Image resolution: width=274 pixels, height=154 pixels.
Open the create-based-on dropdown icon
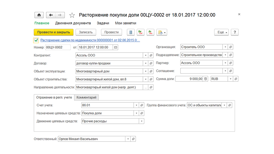162,32
